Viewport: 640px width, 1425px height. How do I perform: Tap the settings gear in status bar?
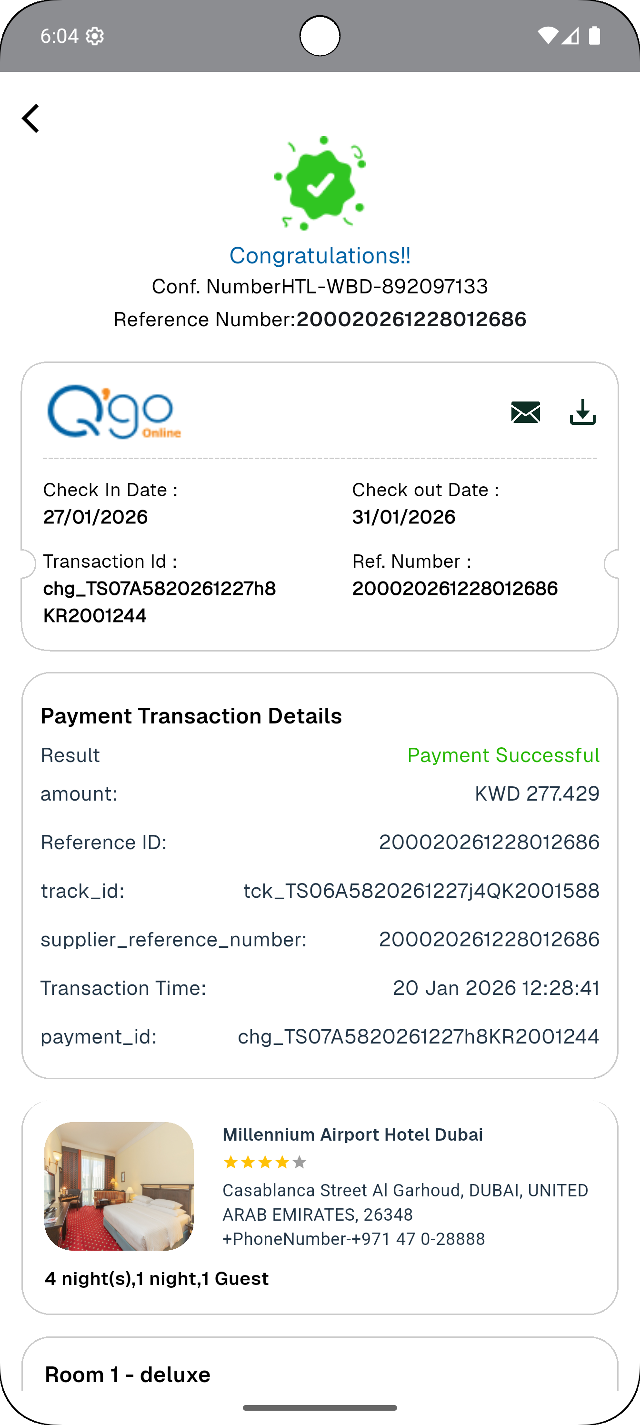(x=95, y=37)
